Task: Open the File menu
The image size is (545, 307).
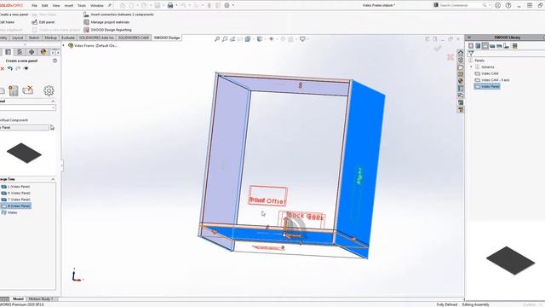Action: coord(34,6)
